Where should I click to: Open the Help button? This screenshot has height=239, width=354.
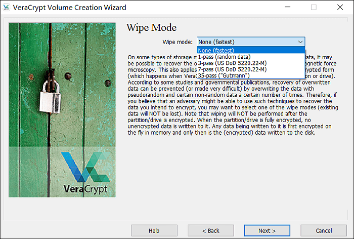(154, 231)
